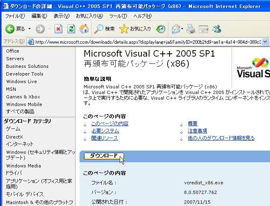Click the IE page icon in address bar
Viewport: 270px width, 206px height.
[x=31, y=42]
